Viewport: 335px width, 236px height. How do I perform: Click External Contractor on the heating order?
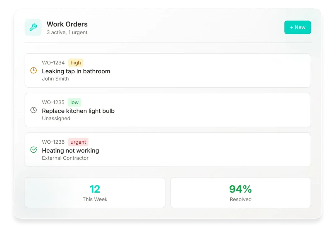pyautogui.click(x=65, y=158)
